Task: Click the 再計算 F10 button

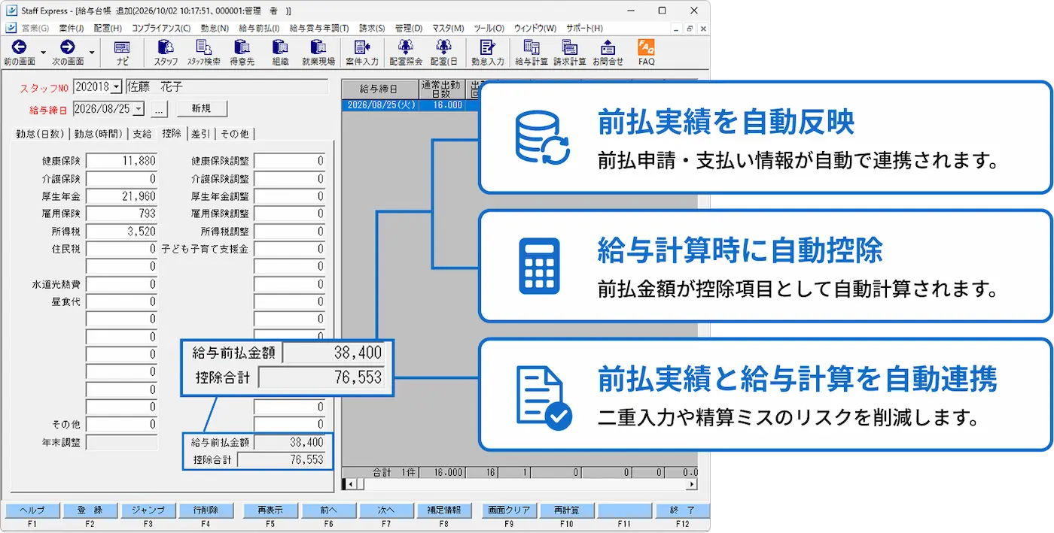Action: (567, 510)
